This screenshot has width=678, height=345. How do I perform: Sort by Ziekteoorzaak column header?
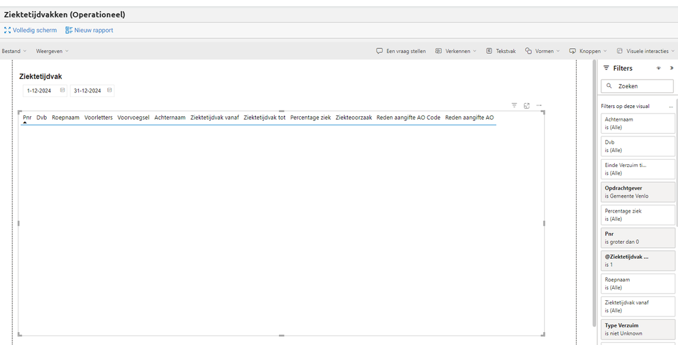point(354,117)
